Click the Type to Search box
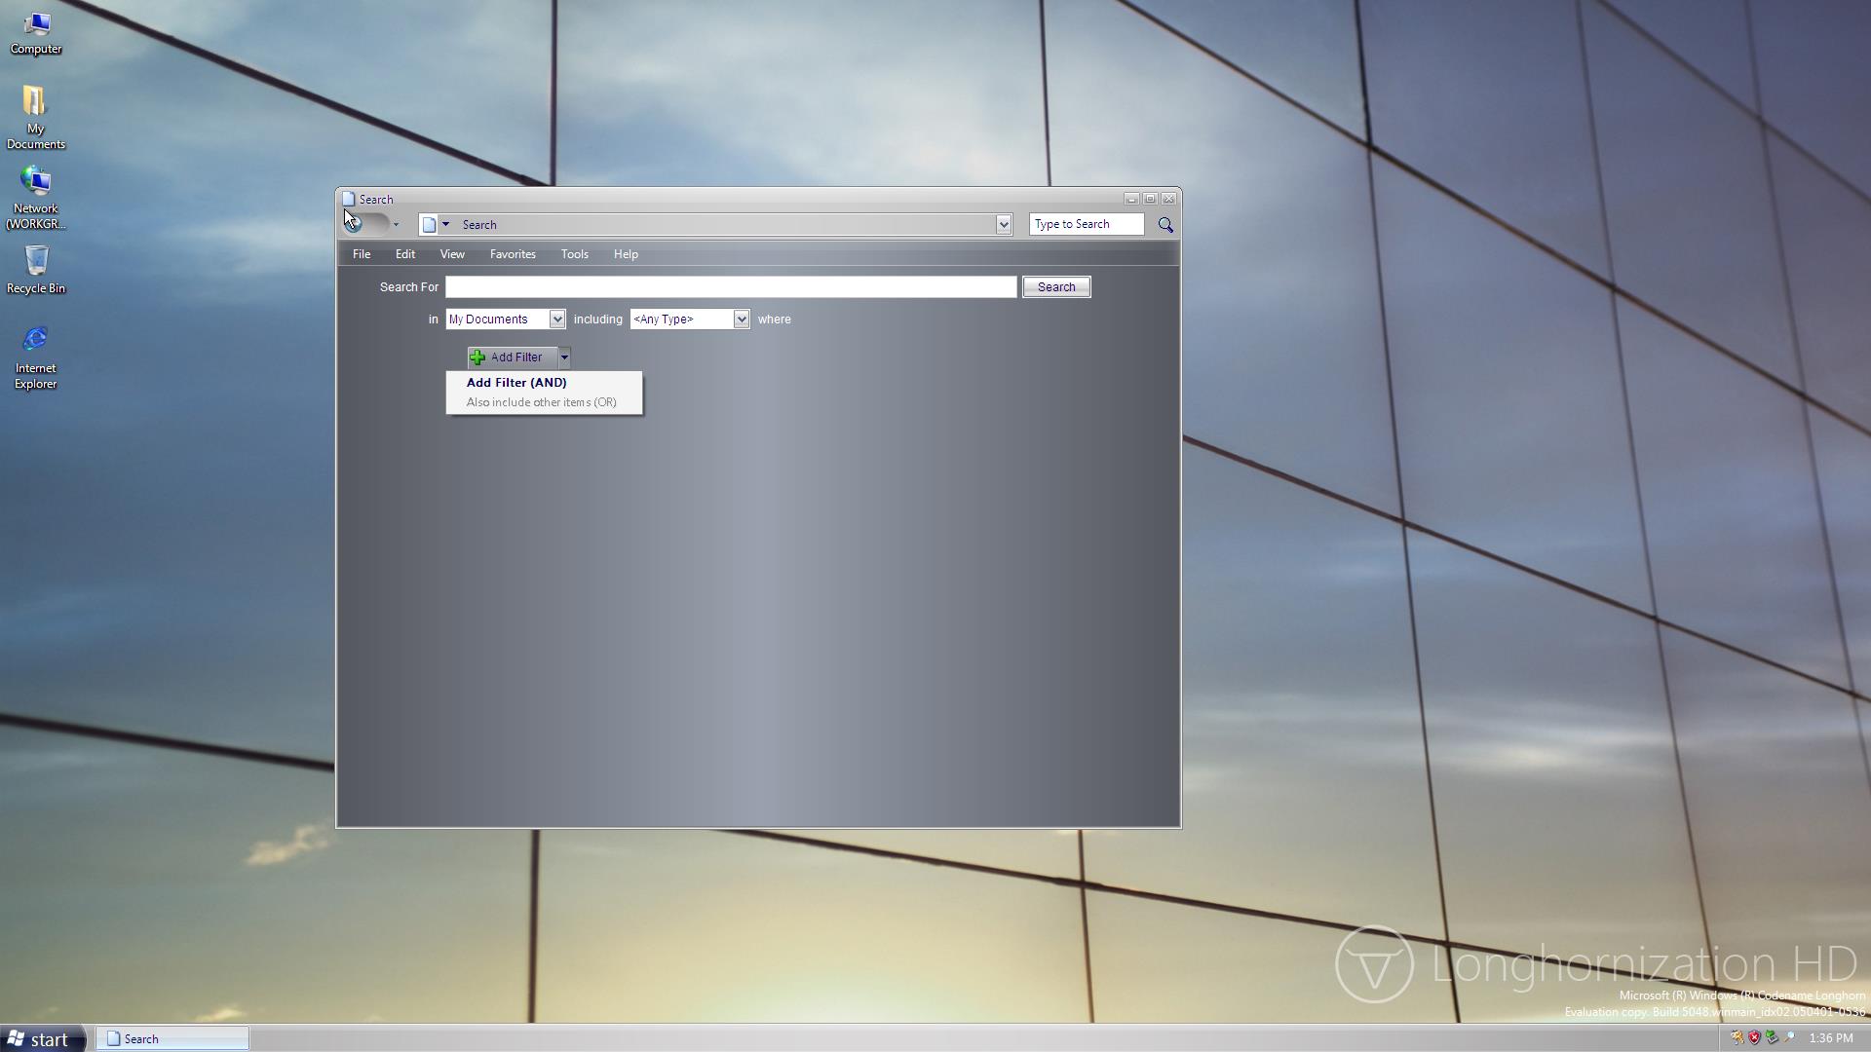1871x1052 pixels. click(1086, 225)
